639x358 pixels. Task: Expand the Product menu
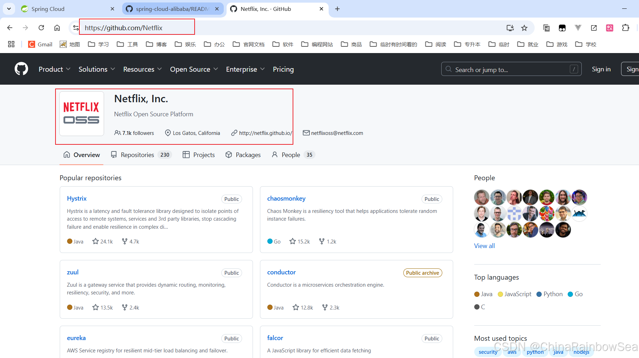[x=54, y=69]
